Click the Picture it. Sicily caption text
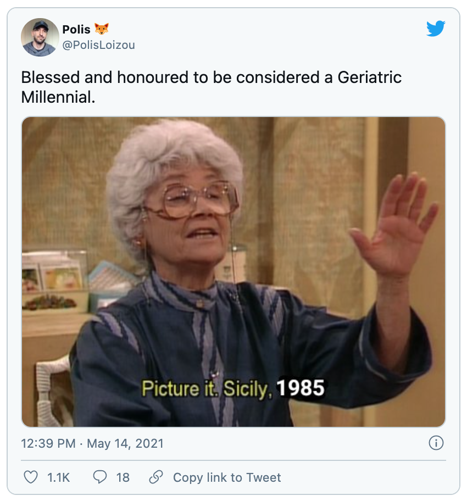The image size is (467, 501). pyautogui.click(x=207, y=388)
